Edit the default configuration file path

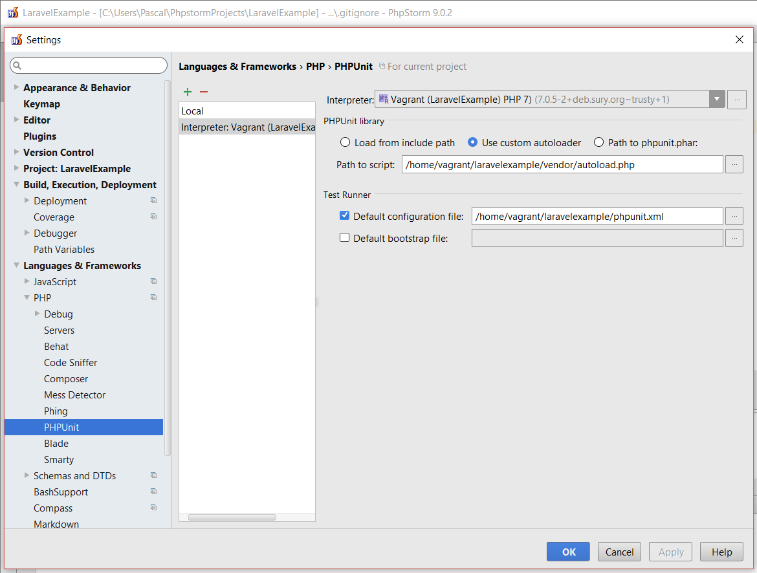(597, 216)
